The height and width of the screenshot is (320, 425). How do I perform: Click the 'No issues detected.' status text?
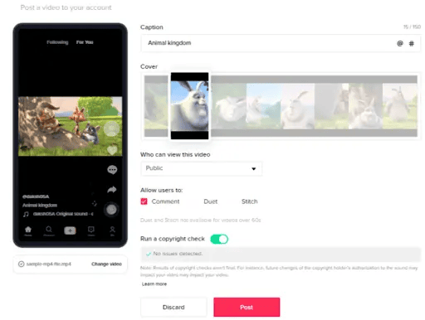178,254
